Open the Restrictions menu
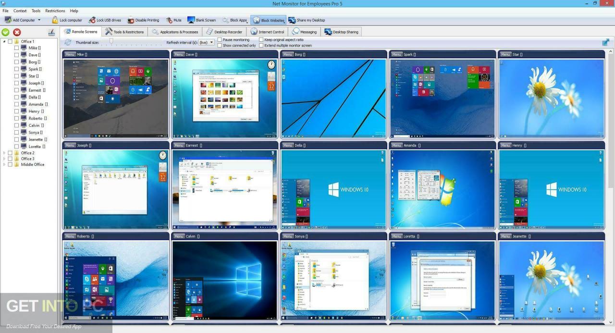The image size is (615, 333). (x=55, y=11)
